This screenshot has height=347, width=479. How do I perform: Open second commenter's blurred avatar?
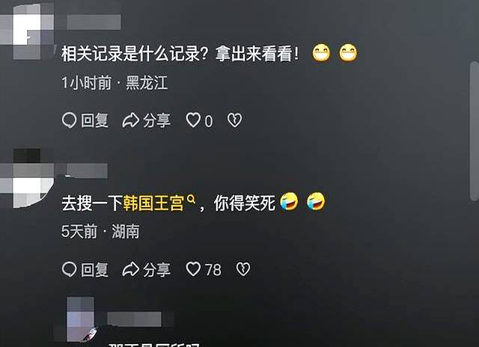point(28,179)
